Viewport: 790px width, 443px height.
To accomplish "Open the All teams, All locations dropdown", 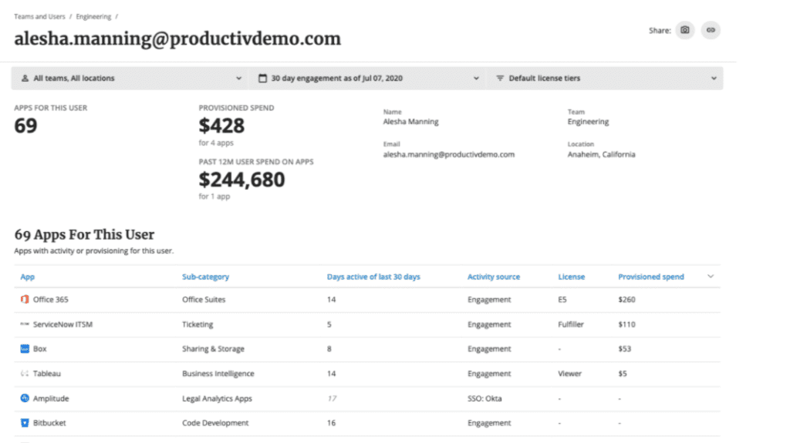I will click(130, 78).
